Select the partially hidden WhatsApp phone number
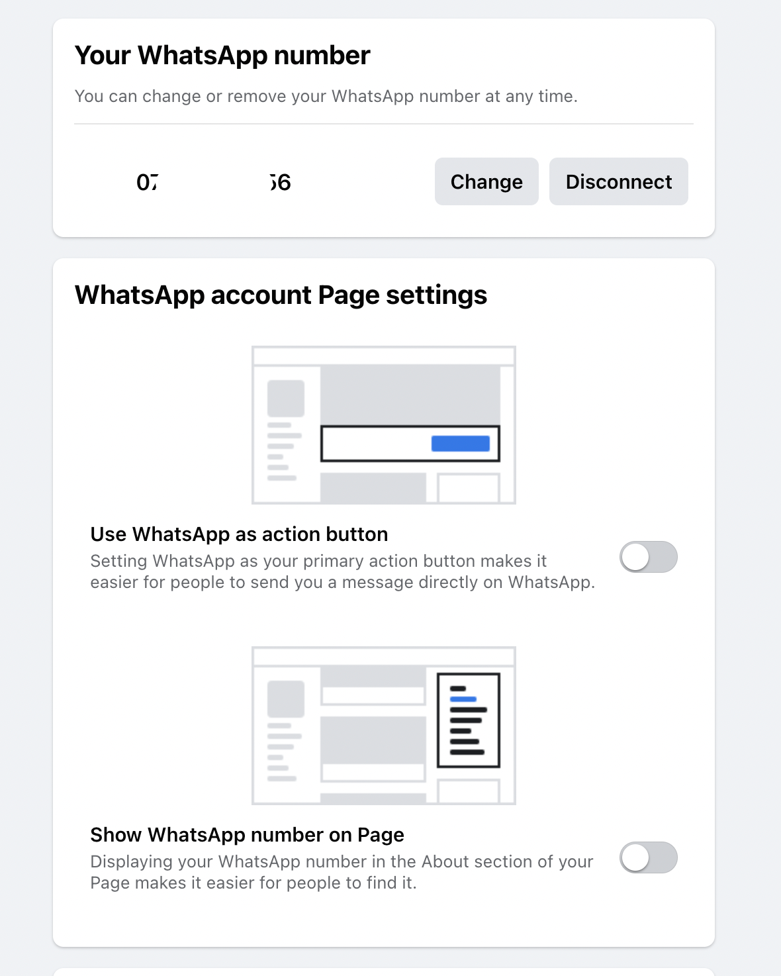The width and height of the screenshot is (781, 976). pyautogui.click(x=214, y=182)
